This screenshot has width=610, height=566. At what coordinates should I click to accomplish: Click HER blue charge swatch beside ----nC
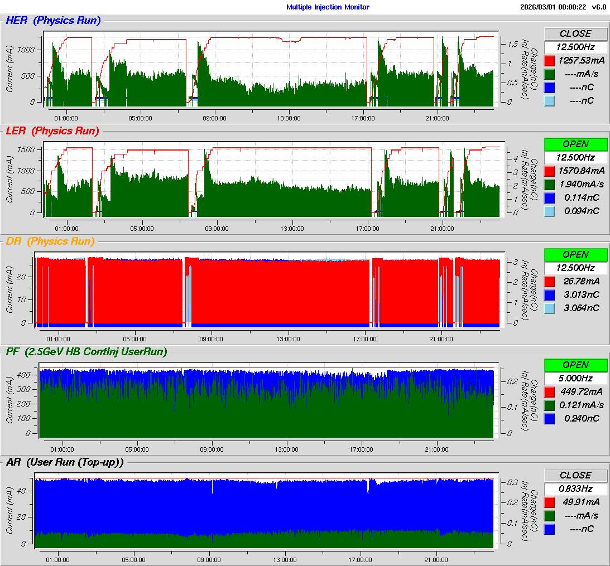pyautogui.click(x=549, y=88)
